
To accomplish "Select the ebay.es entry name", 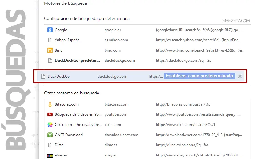I will 61,155.
